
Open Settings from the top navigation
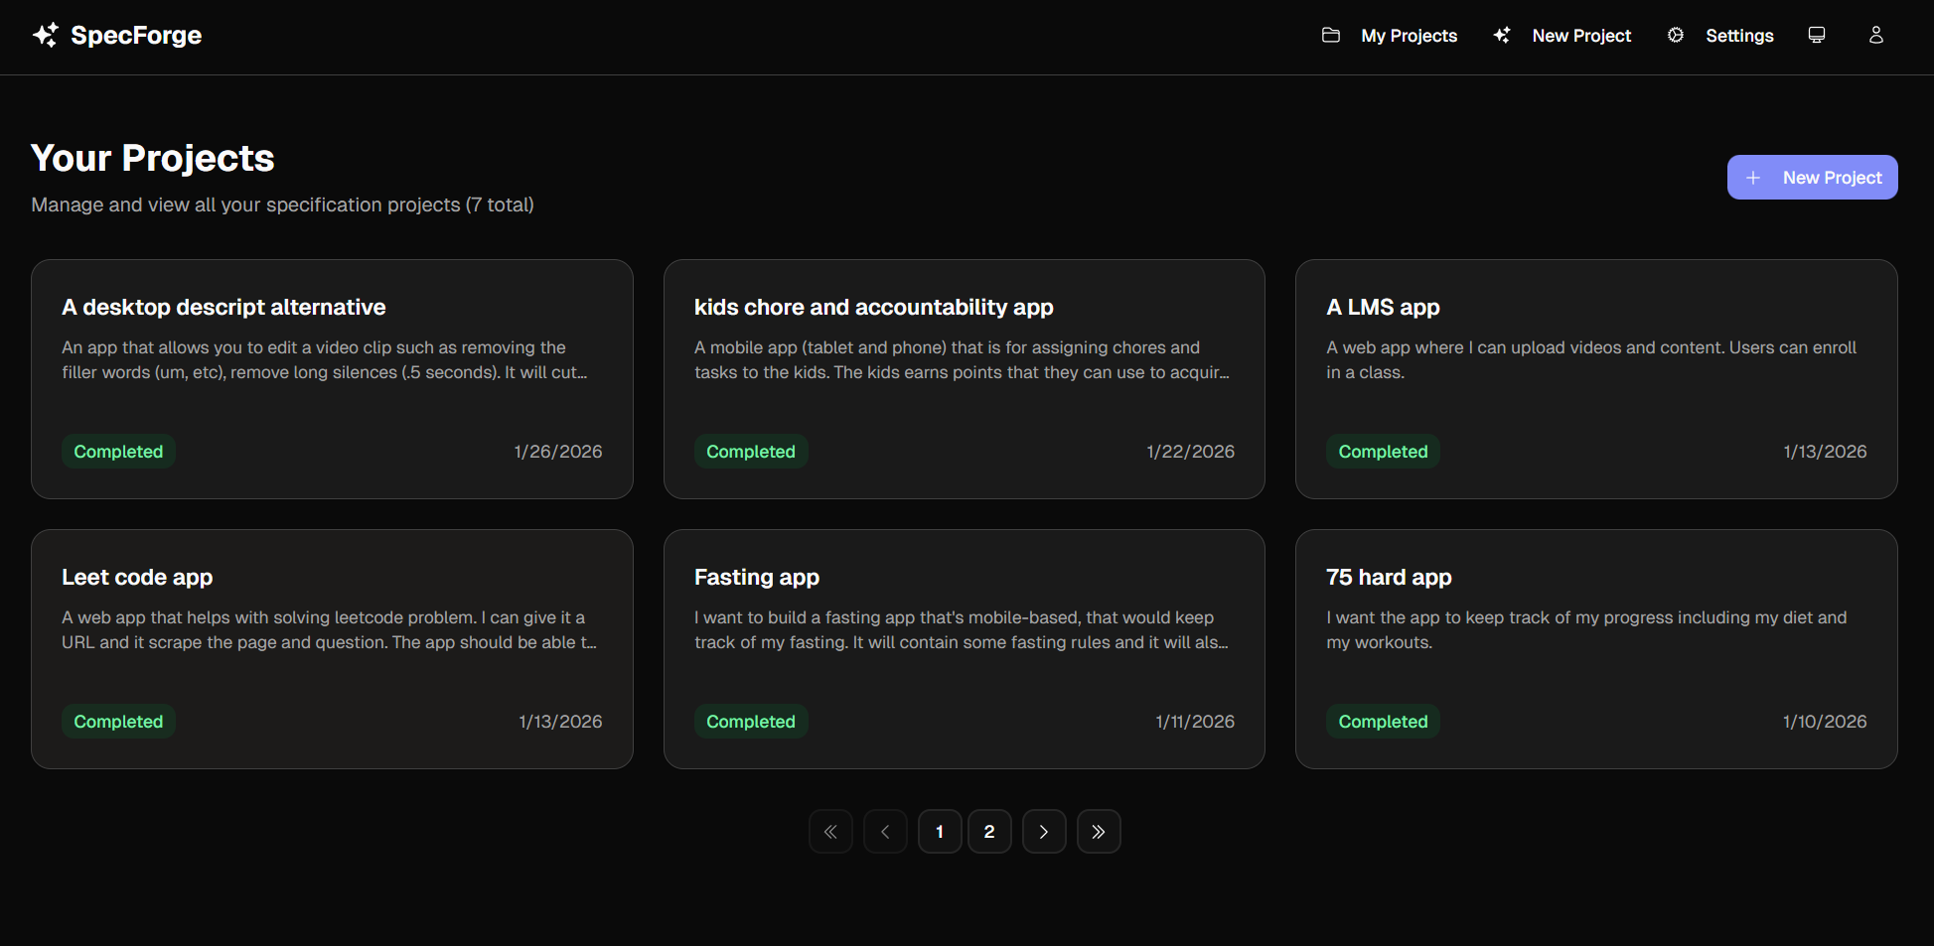pyautogui.click(x=1739, y=35)
